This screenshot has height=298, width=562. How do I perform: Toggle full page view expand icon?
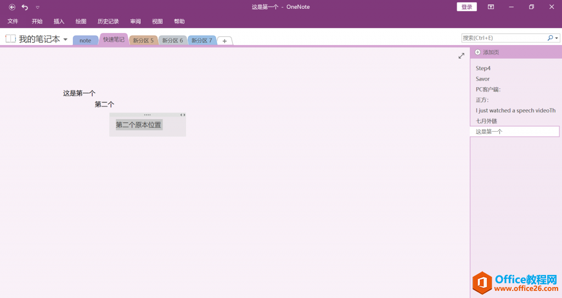click(x=462, y=55)
